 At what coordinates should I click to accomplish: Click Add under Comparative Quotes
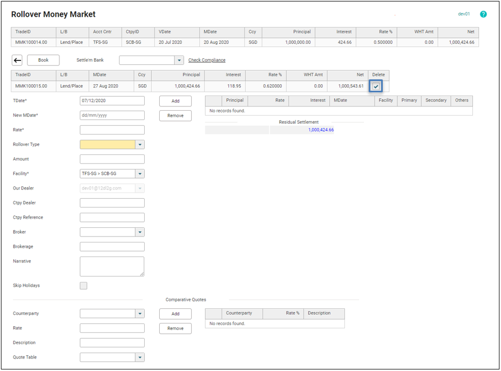175,314
